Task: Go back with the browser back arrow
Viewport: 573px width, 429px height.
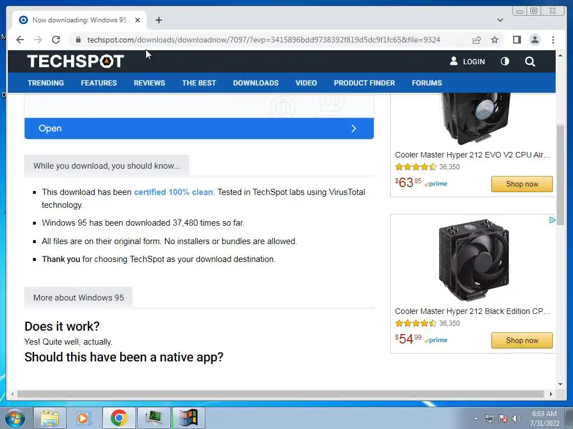Action: point(20,40)
